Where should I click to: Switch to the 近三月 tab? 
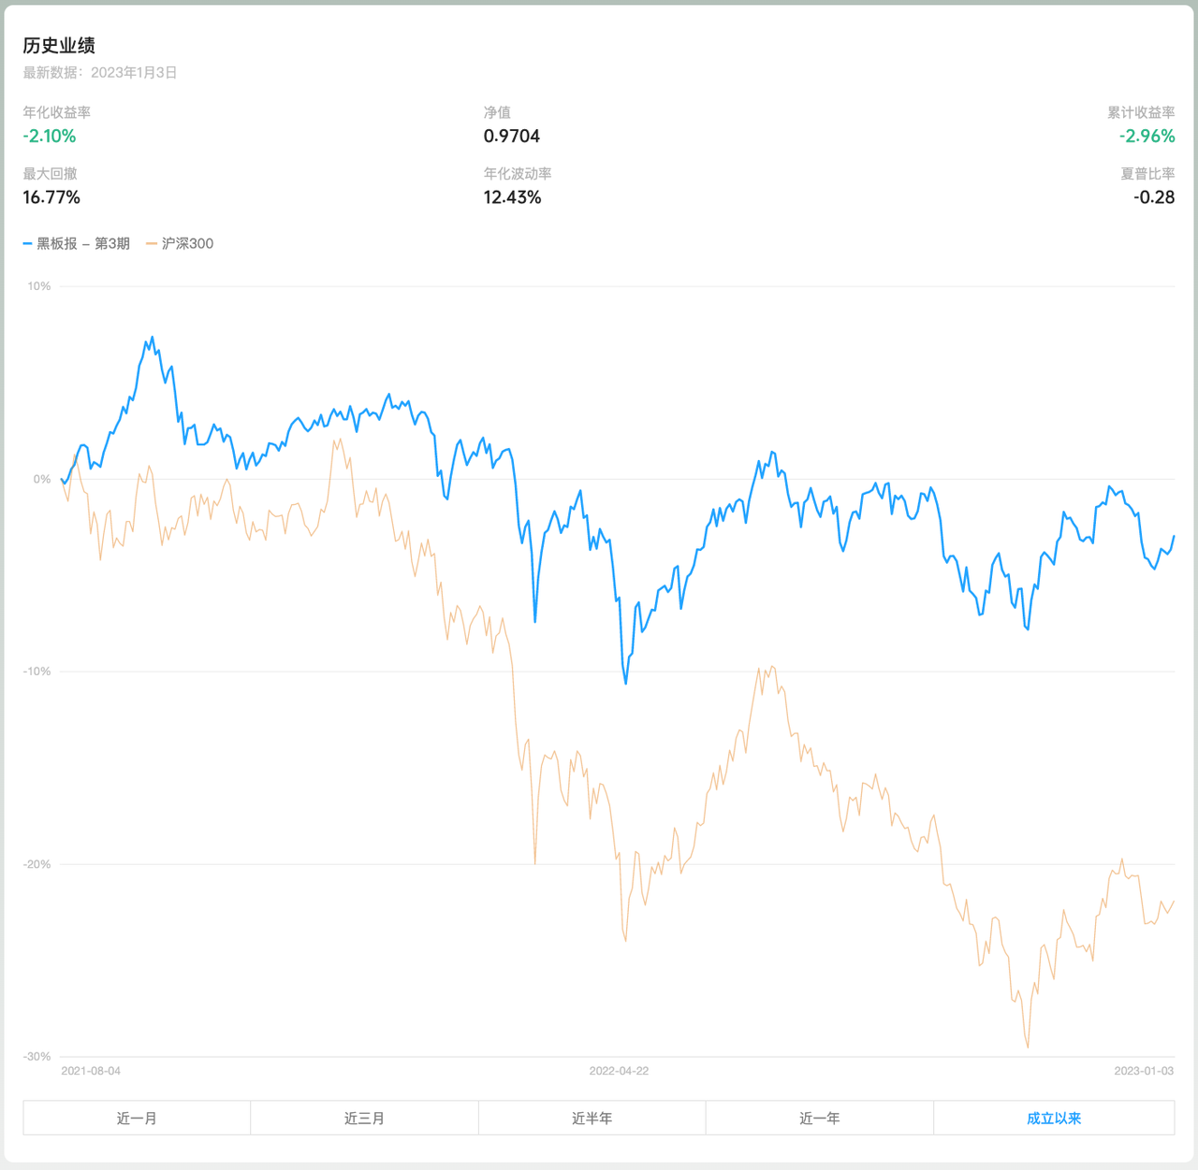click(364, 1118)
